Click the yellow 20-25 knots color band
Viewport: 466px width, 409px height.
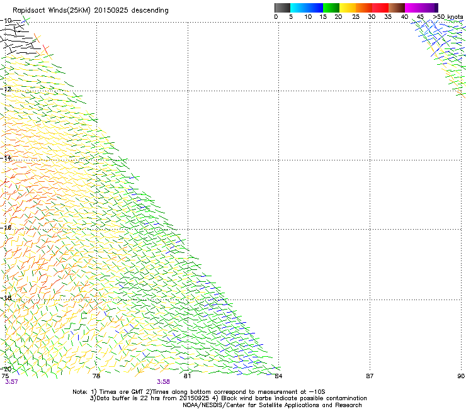point(348,8)
